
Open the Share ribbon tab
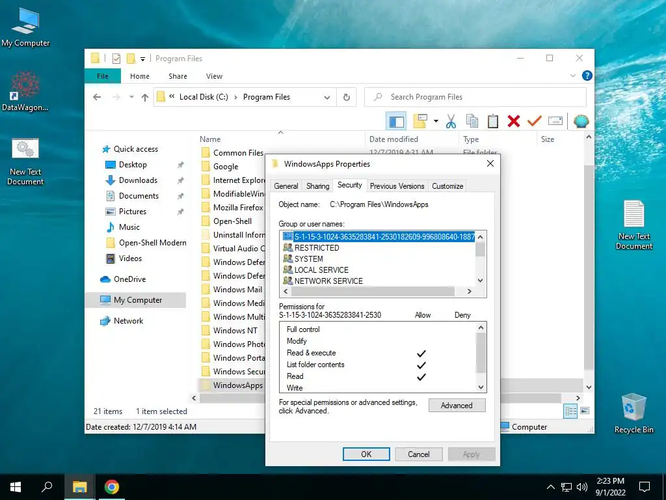click(x=178, y=76)
